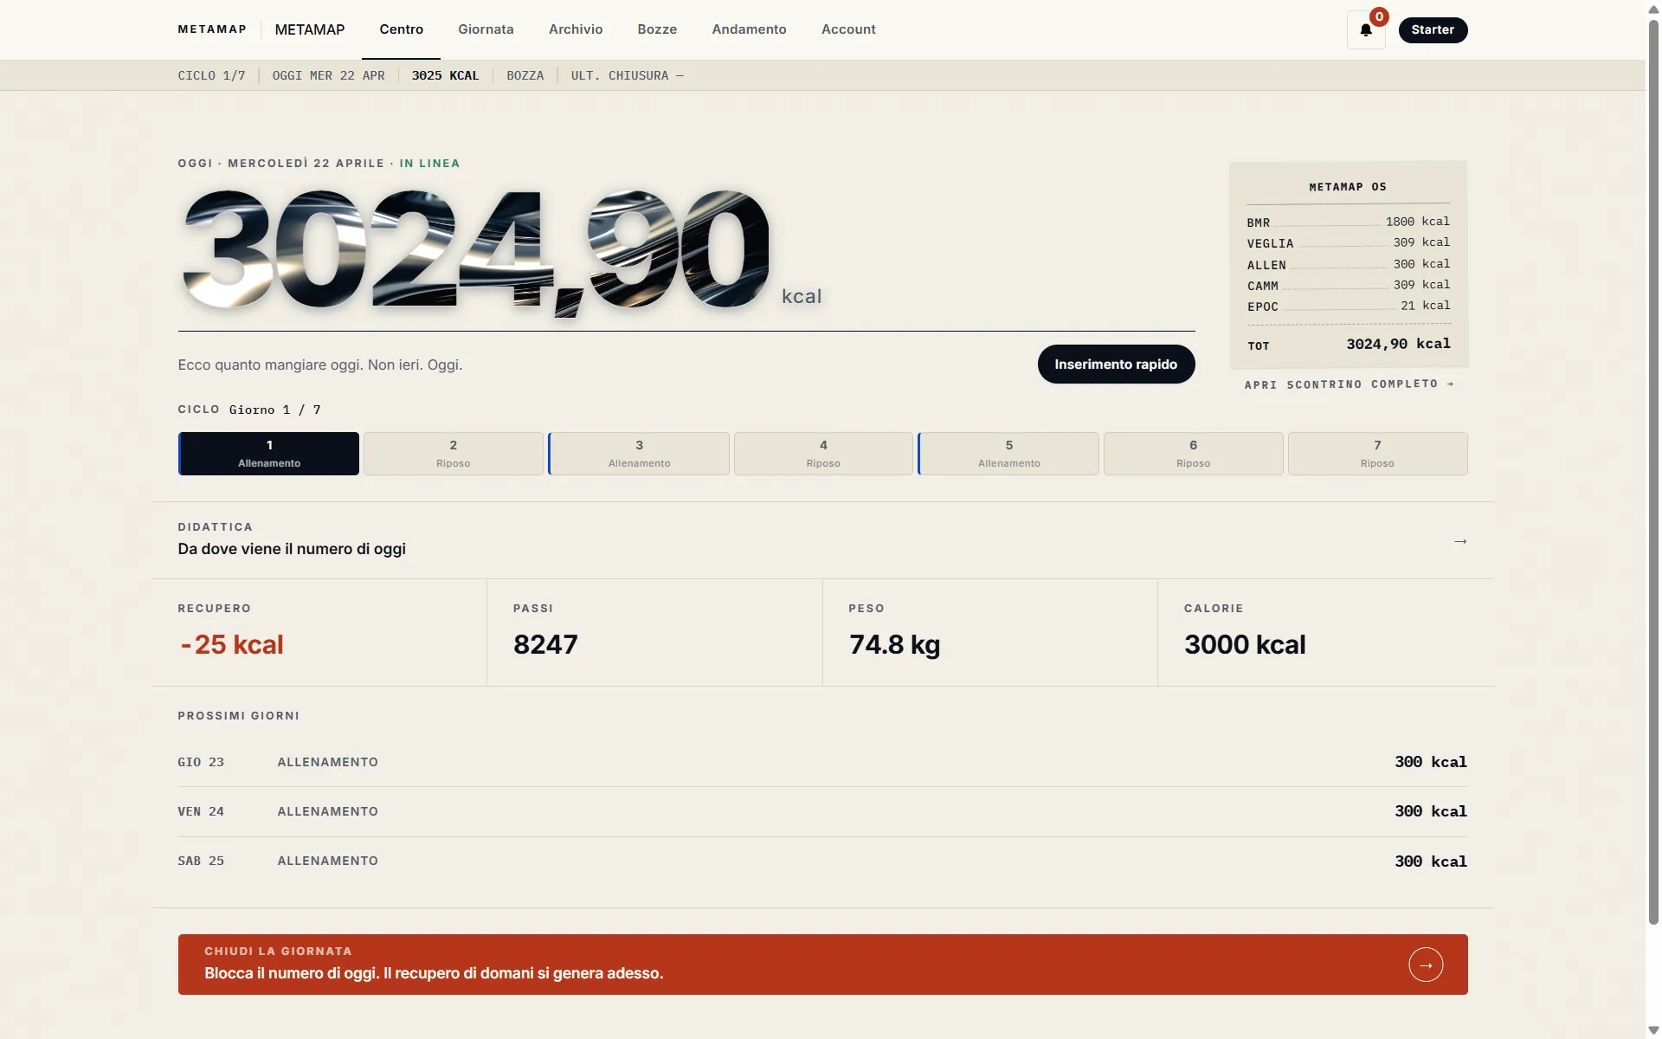Image resolution: width=1662 pixels, height=1039 pixels.
Task: Expand the lesson 'Da dove viene il numero di oggi'
Action: pyautogui.click(x=292, y=549)
